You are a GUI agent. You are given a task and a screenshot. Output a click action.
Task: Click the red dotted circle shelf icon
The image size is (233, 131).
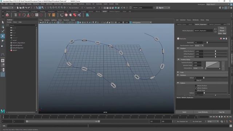tap(41, 15)
